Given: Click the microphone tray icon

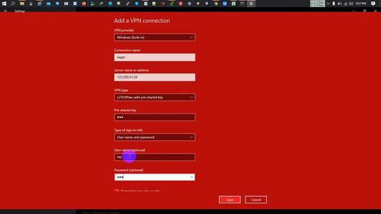Looking at the screenshot, I should [x=333, y=4].
